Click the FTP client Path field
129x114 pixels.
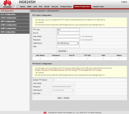[68, 47]
